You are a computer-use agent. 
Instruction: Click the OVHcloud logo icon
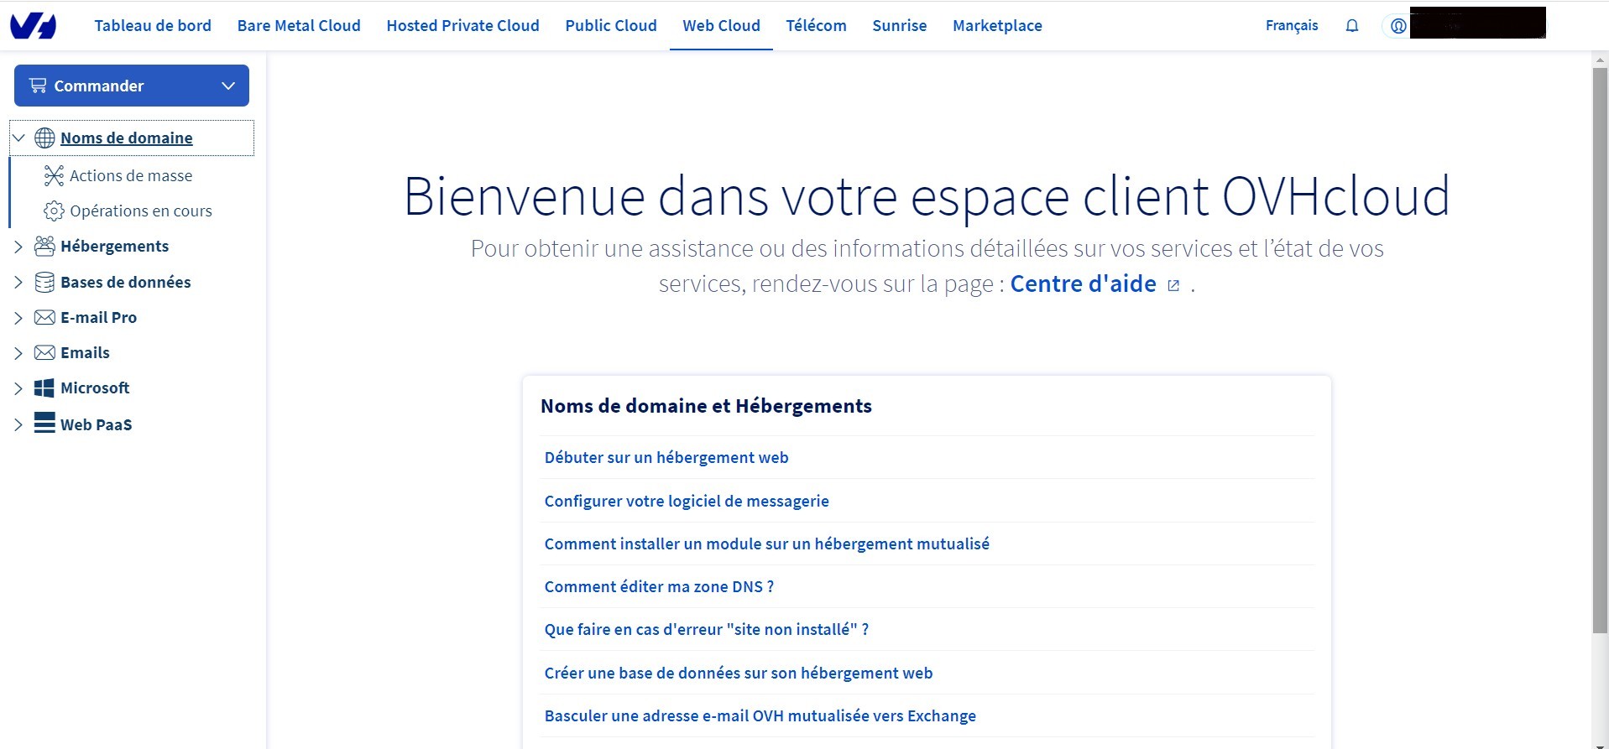click(33, 26)
